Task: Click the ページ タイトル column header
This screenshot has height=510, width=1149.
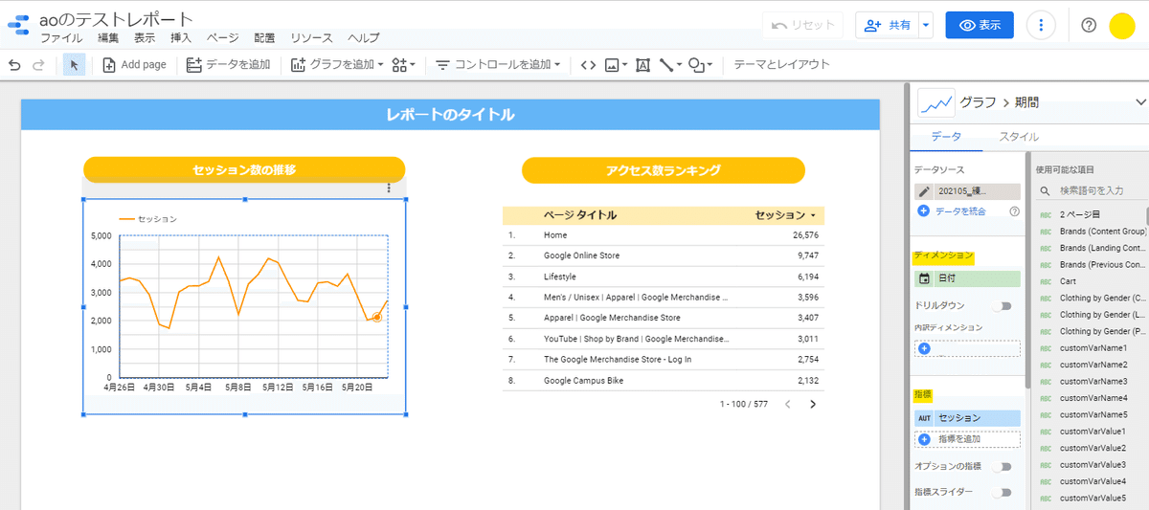Action: coord(580,215)
